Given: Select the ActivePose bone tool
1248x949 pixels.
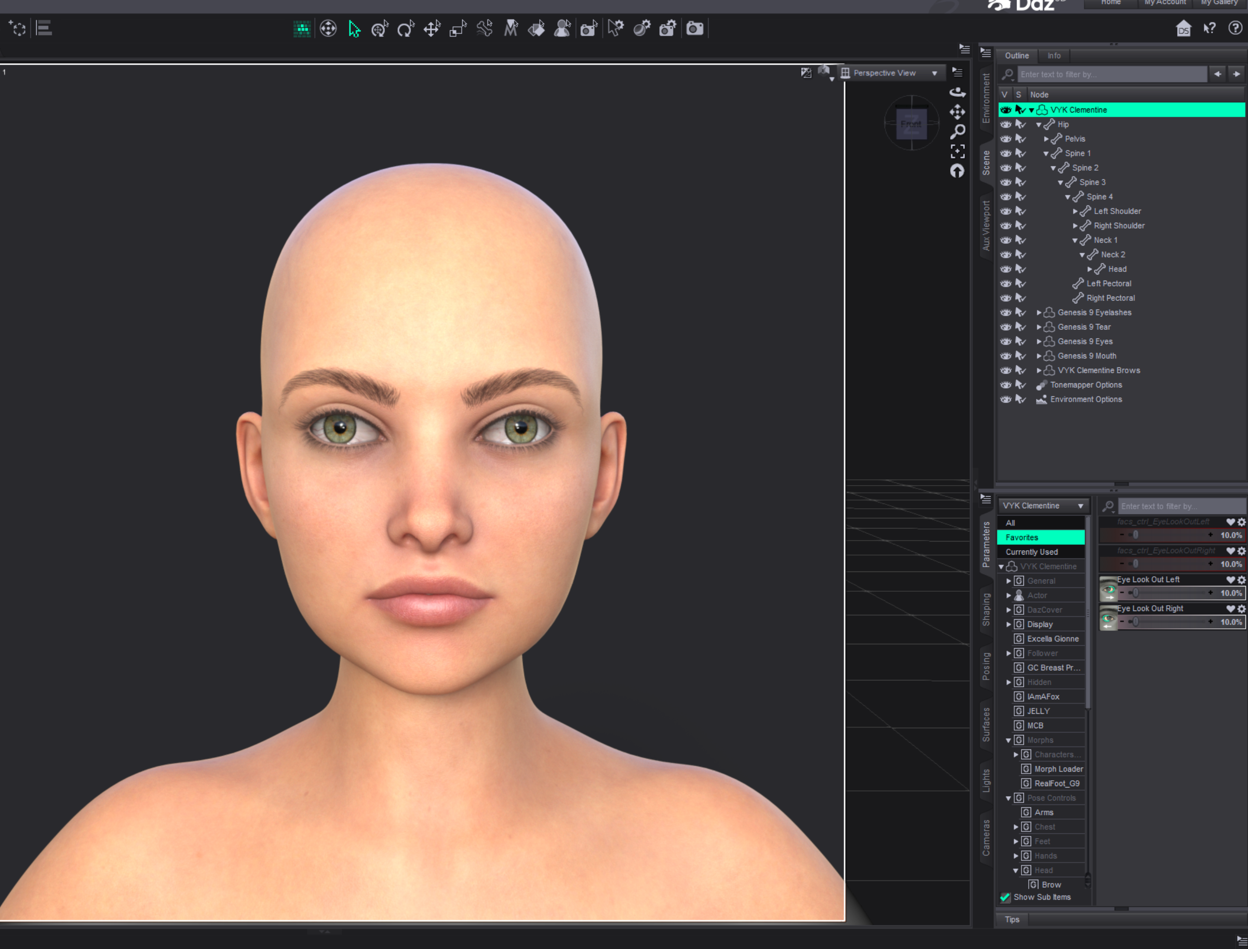Looking at the screenshot, I should [484, 28].
